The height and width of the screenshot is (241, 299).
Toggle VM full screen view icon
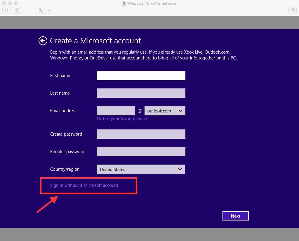[292, 10]
